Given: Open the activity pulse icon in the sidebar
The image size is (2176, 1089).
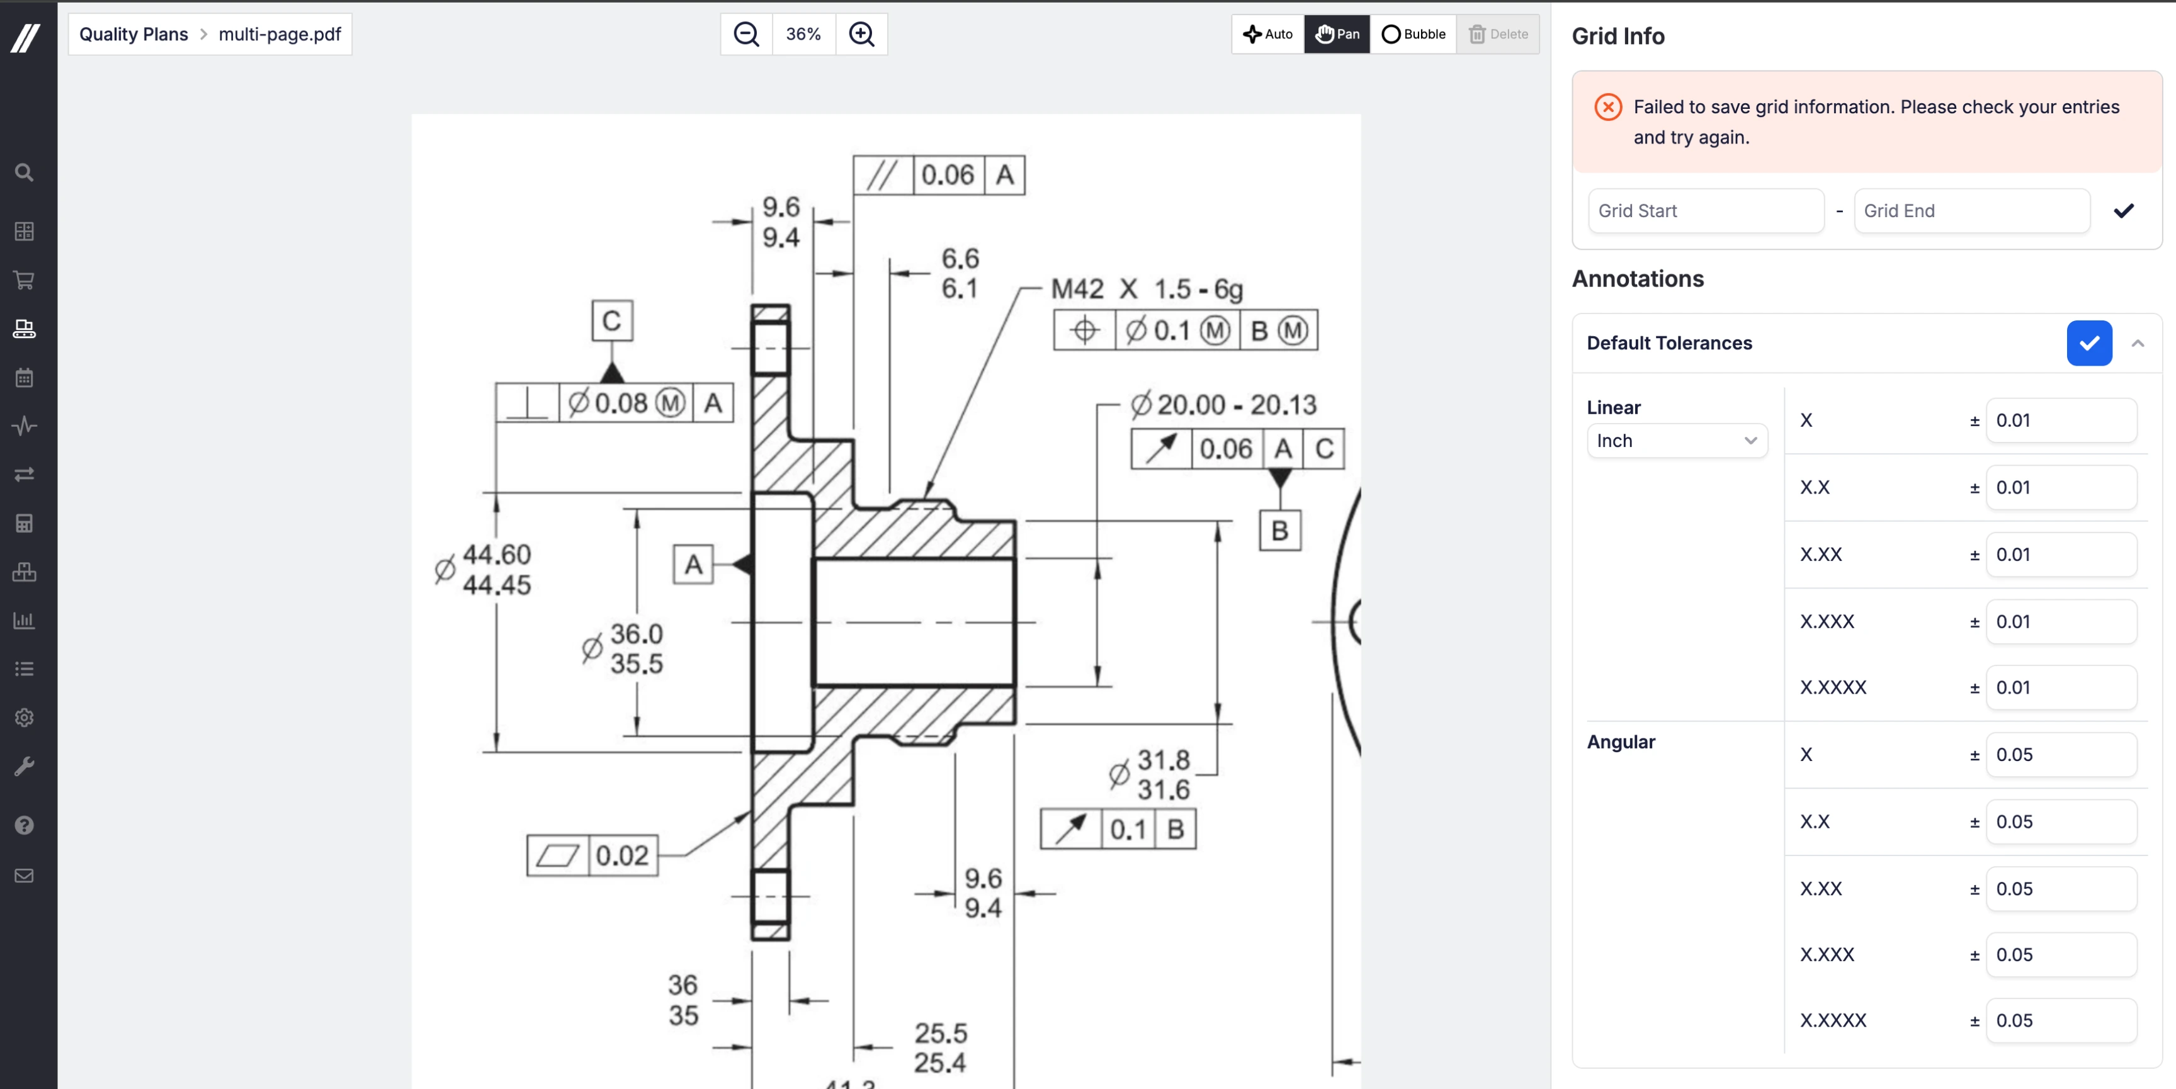Looking at the screenshot, I should 25,426.
